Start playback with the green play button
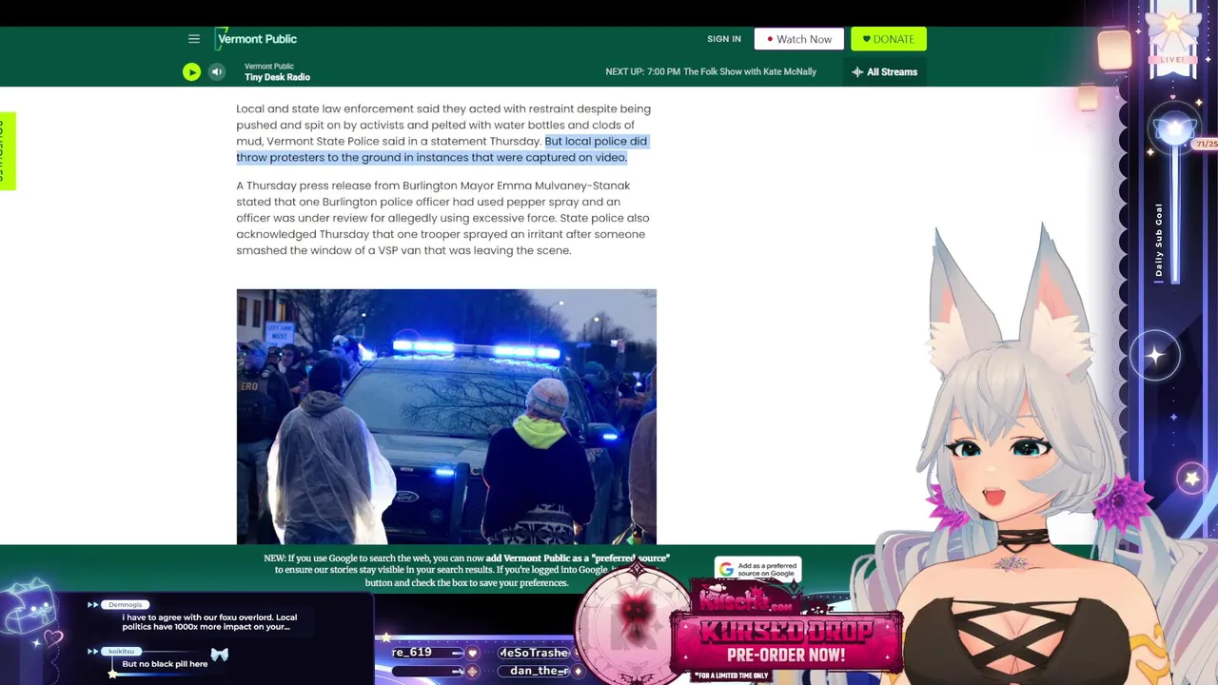This screenshot has height=685, width=1218. pos(191,71)
